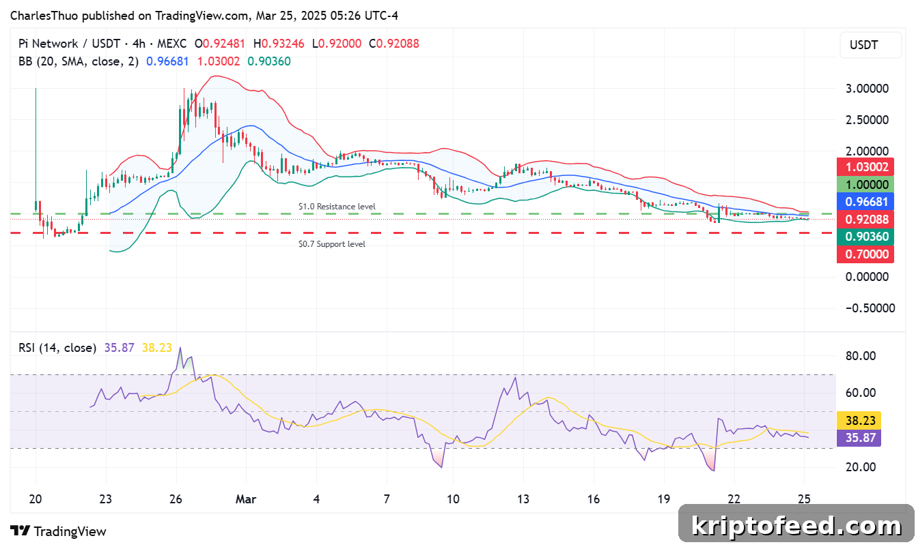Click the close value C0.92088
Screen dimensions: 916x549
394,44
